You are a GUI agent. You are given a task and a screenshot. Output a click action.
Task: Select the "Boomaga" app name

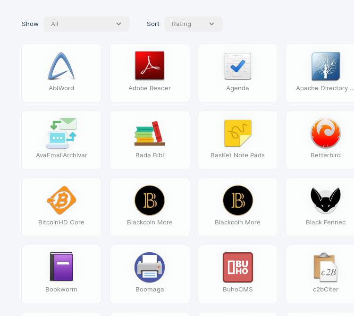150,290
